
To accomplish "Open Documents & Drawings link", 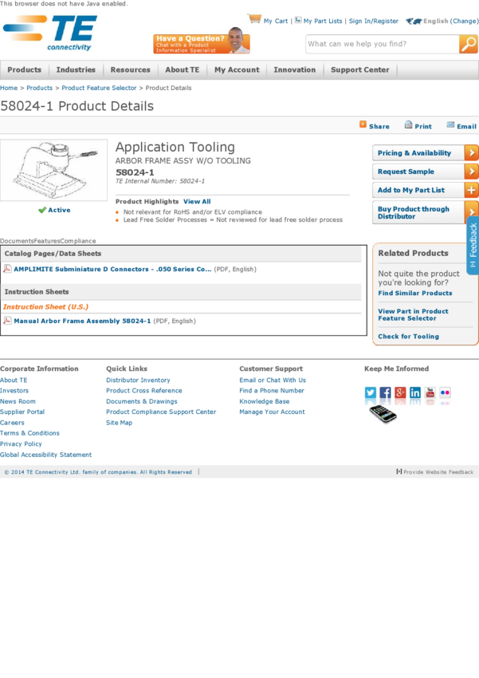I will [141, 401].
